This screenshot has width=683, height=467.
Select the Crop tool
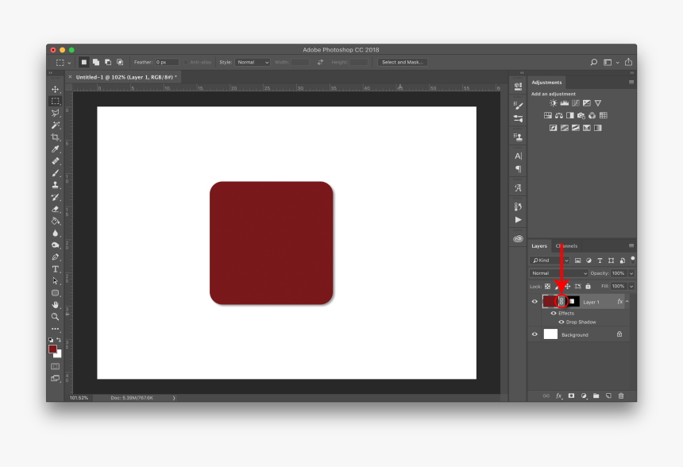56,137
